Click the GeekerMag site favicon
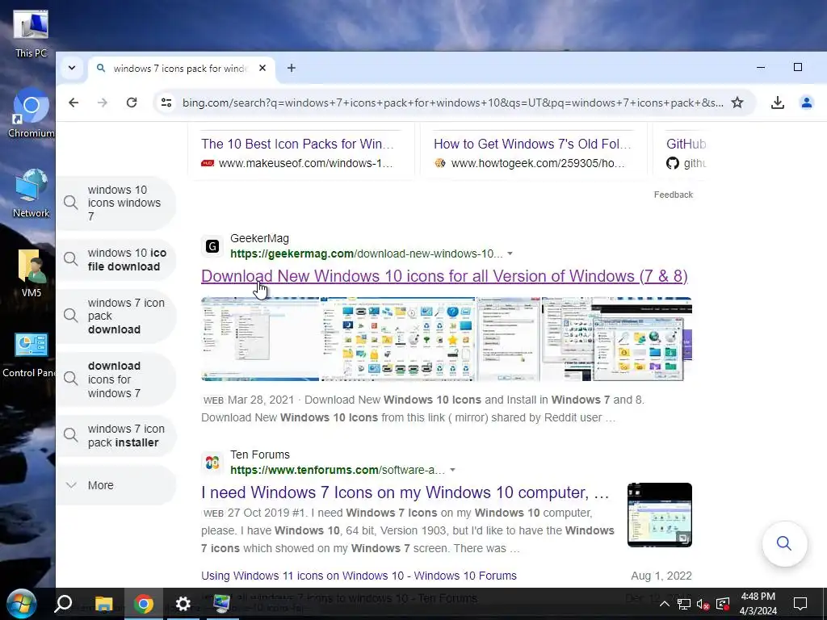The width and height of the screenshot is (827, 620). pyautogui.click(x=212, y=246)
